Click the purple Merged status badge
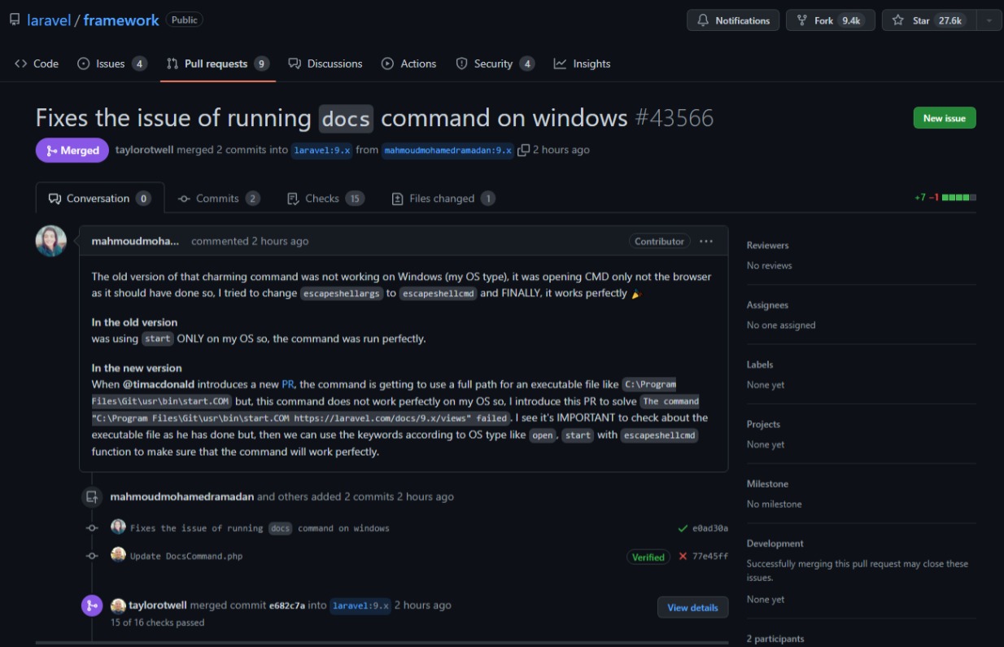Screen dimensions: 1004x647 point(72,150)
